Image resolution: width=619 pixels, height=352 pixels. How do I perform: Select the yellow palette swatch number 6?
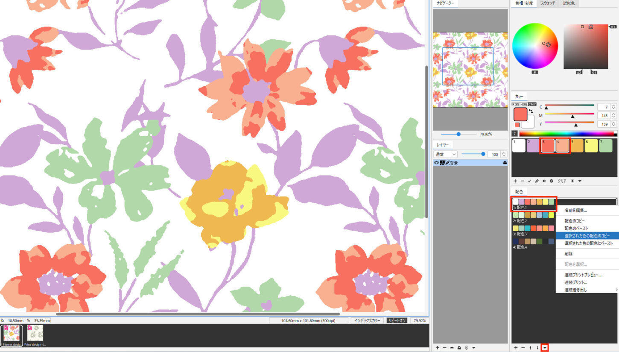point(591,146)
